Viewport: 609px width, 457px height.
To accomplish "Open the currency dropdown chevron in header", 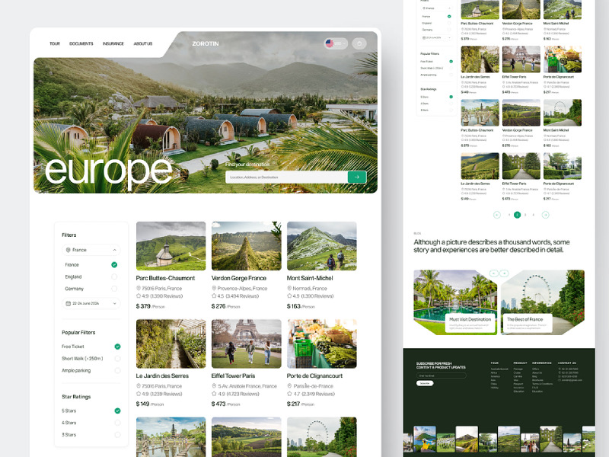I will point(344,43).
